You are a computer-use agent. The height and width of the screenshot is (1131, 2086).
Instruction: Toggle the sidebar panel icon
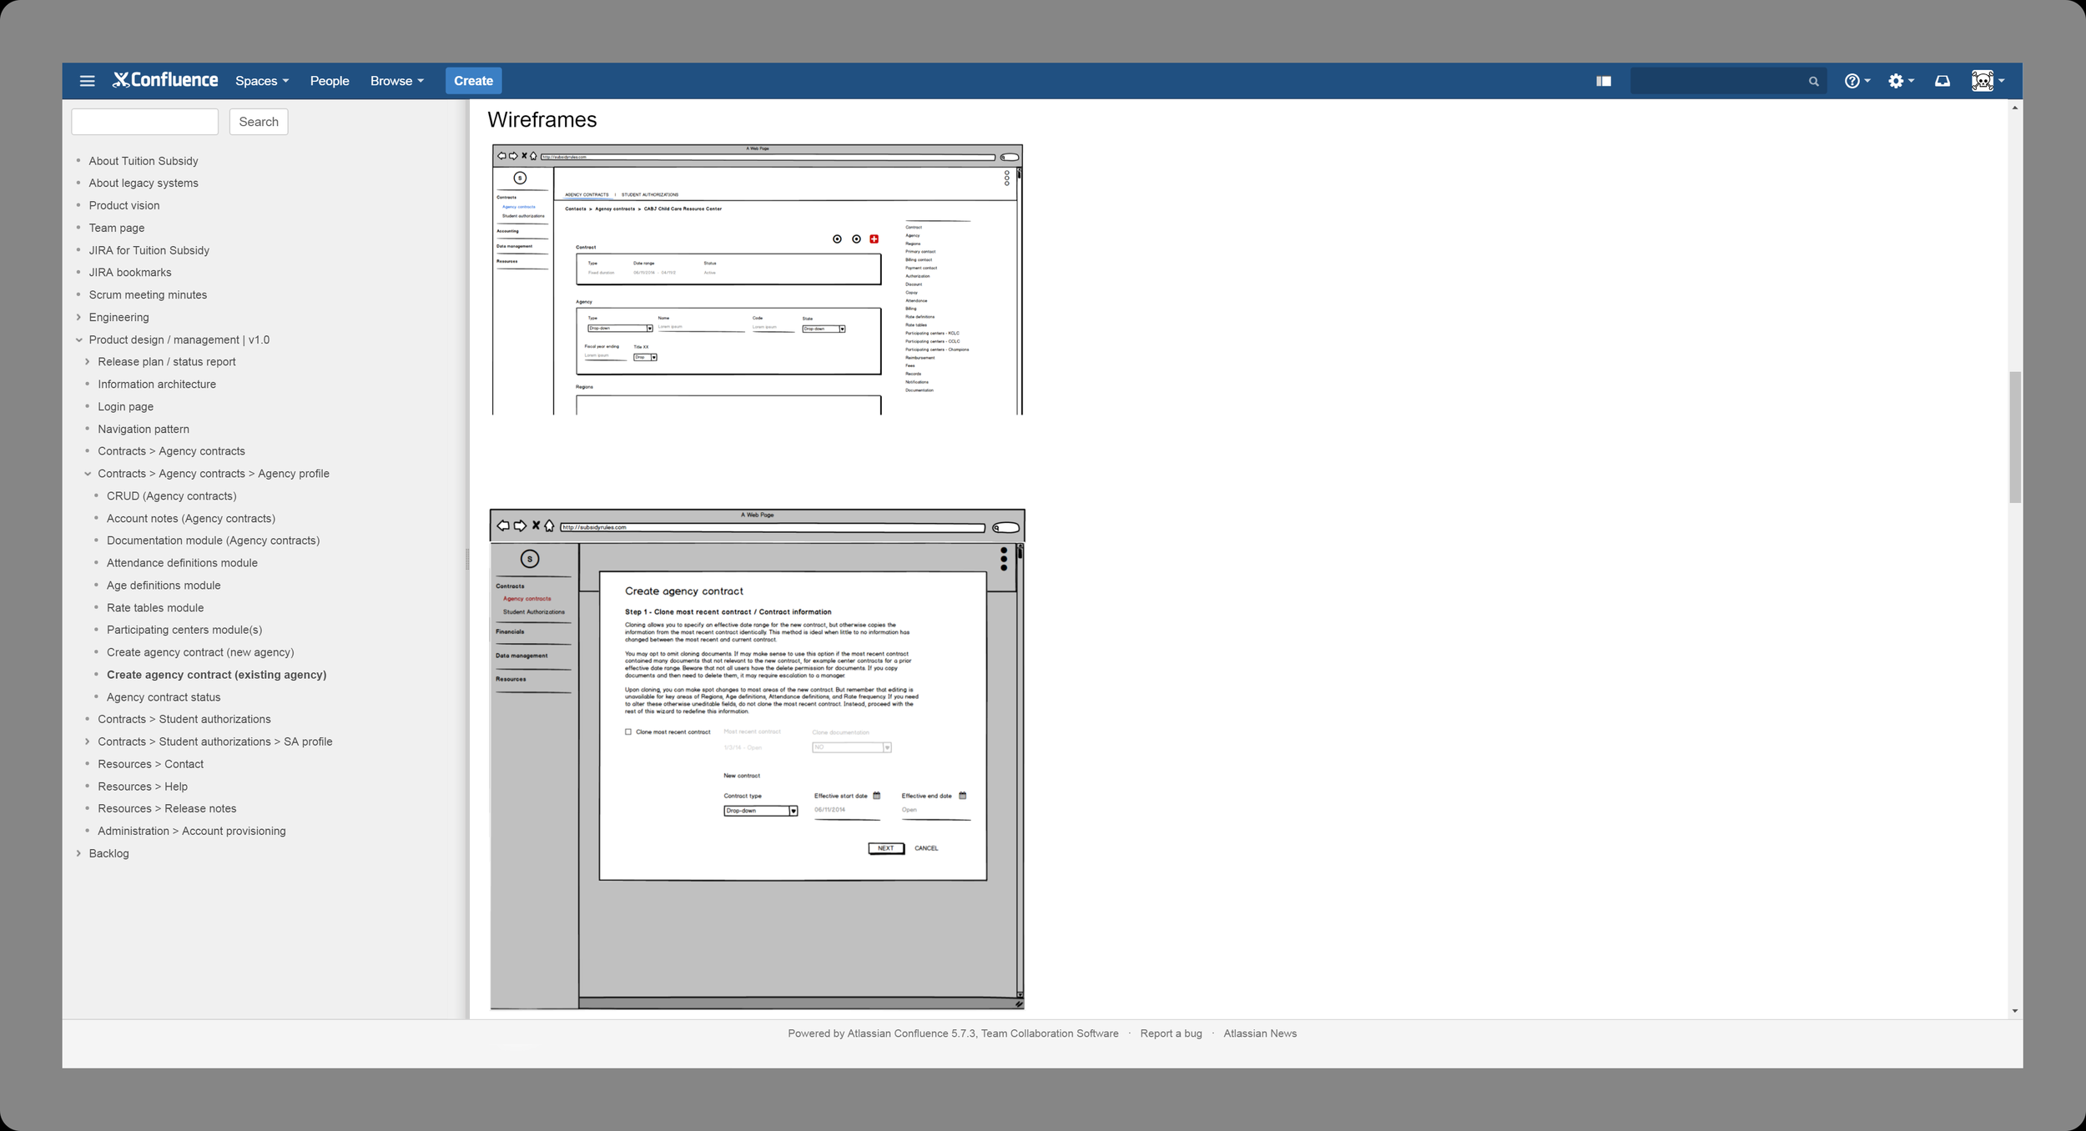click(x=1603, y=81)
